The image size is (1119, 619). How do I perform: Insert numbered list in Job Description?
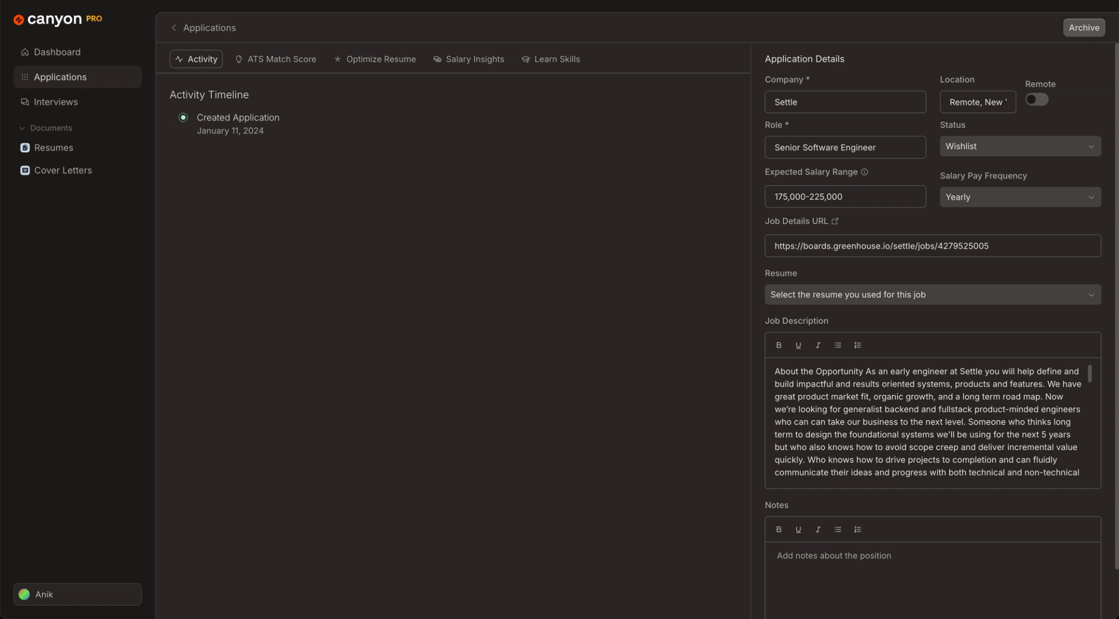pyautogui.click(x=857, y=345)
